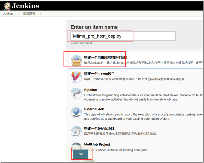204x163 pixels.
Task: Choose the External Job title
Action: point(94,109)
